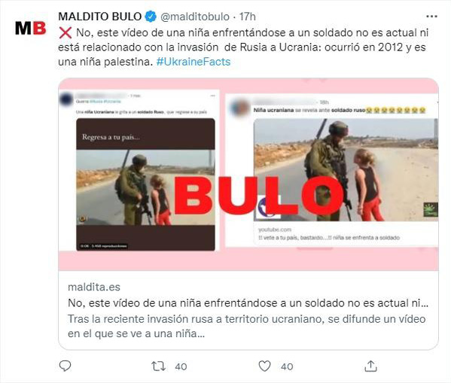
Task: Click the red X emoji in tweet
Action: tap(66, 33)
